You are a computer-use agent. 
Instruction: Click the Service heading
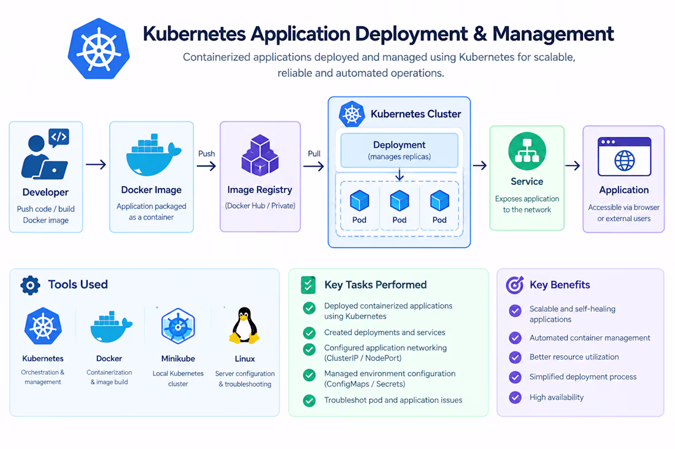tap(527, 181)
